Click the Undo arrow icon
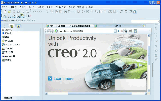 click(34, 12)
